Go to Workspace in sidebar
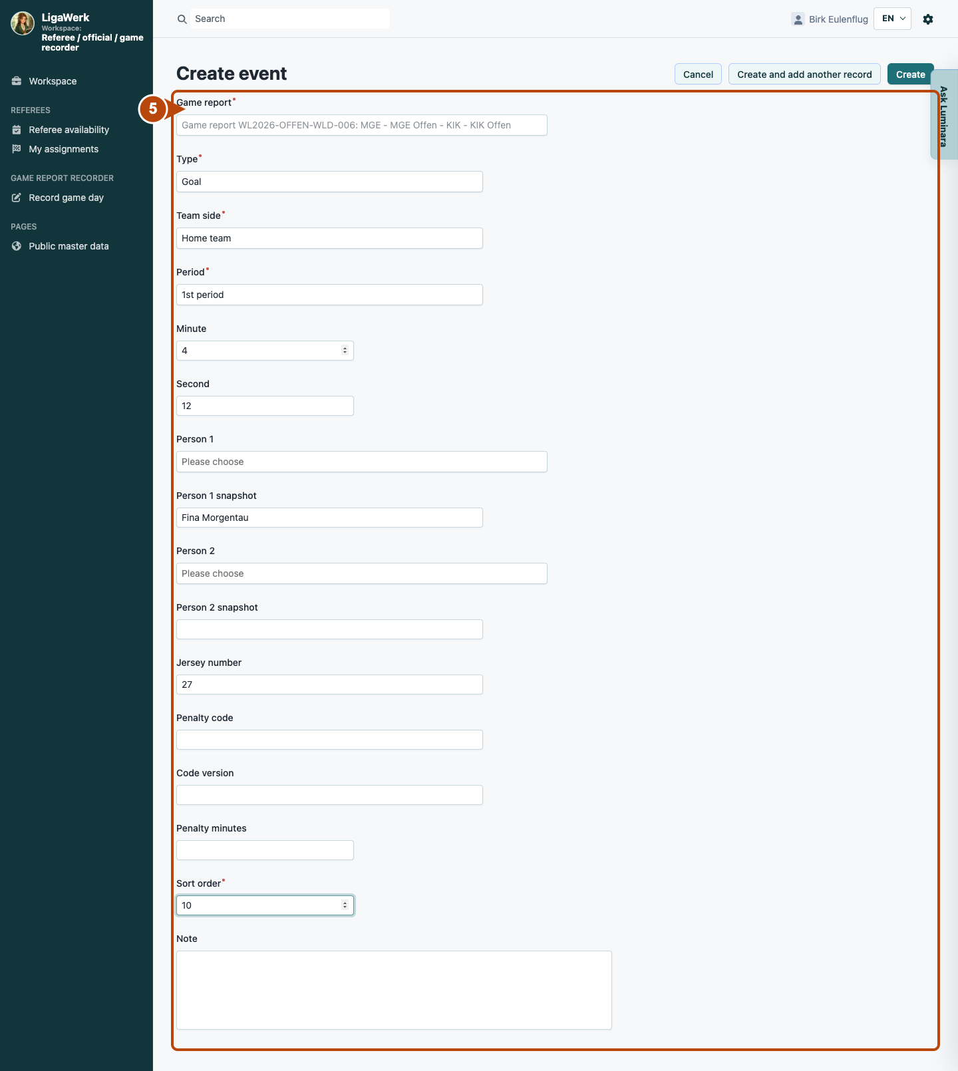This screenshot has height=1071, width=958. pyautogui.click(x=53, y=81)
